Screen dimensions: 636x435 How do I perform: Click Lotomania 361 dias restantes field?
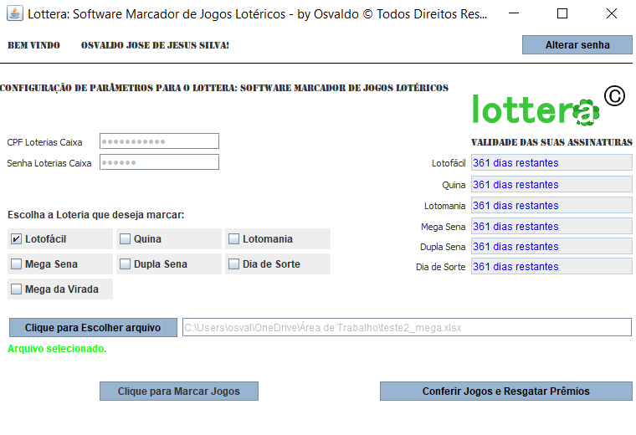pos(551,206)
